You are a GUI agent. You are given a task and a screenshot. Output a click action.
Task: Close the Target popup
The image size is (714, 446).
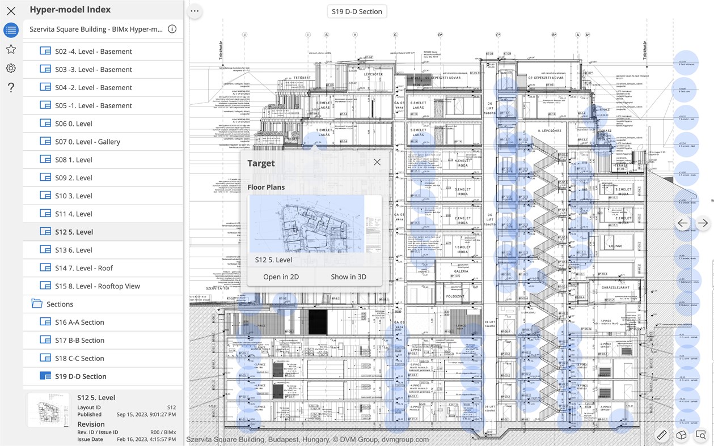(x=377, y=162)
